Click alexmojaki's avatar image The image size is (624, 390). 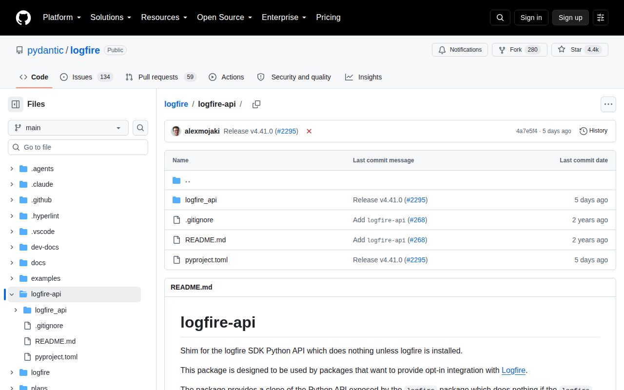coord(176,131)
